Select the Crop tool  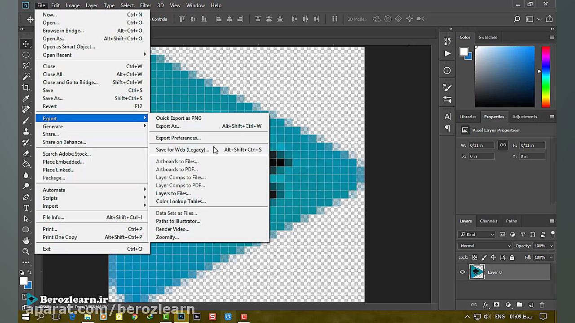click(26, 87)
